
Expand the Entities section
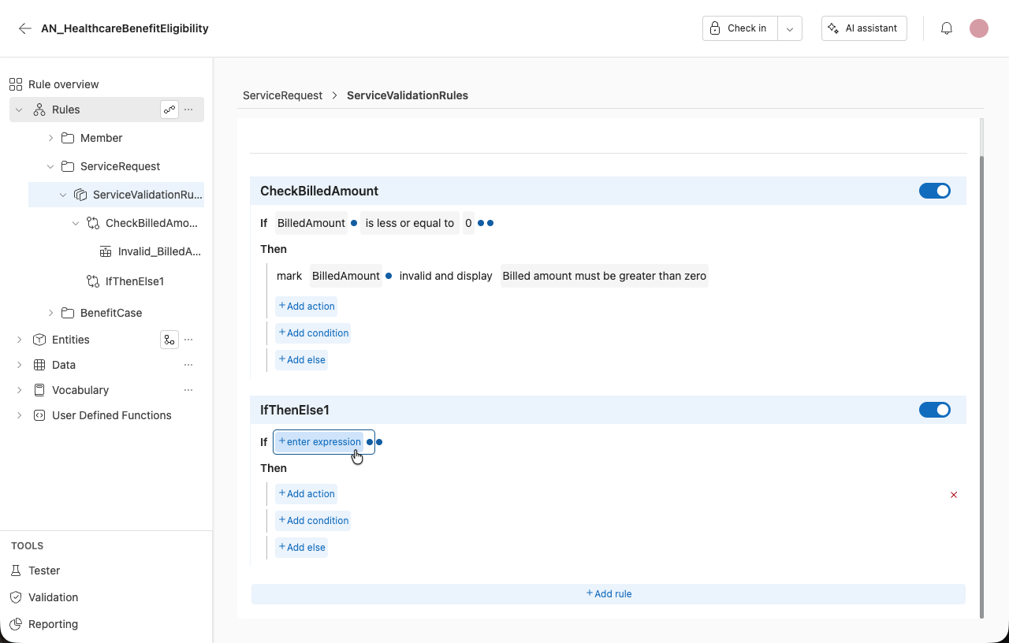point(19,340)
